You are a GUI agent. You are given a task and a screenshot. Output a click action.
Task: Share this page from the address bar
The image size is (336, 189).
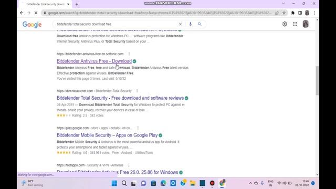tap(277, 13)
